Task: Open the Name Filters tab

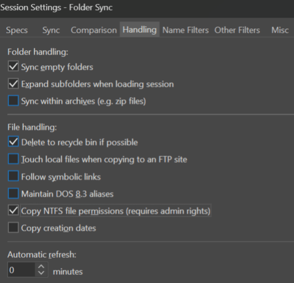Action: [x=185, y=30]
